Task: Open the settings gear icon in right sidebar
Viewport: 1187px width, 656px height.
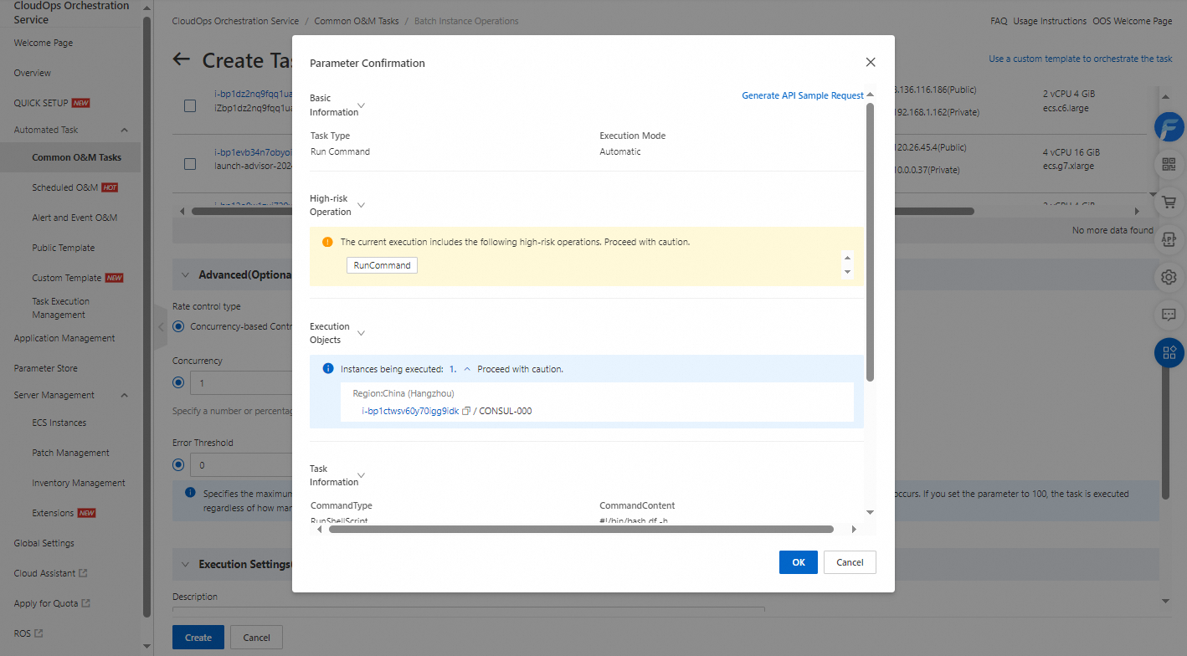Action: [x=1169, y=277]
